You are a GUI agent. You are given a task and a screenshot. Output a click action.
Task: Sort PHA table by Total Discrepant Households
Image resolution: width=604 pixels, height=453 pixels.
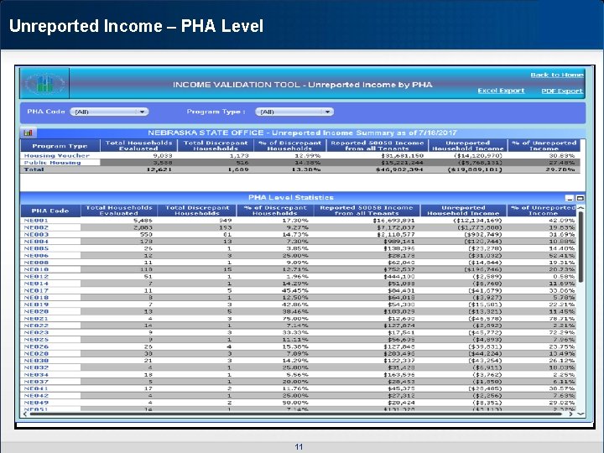(197, 211)
